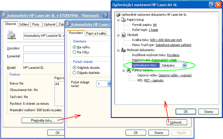
Task: Select Na výšku orientation
Action: pyautogui.click(x=74, y=47)
